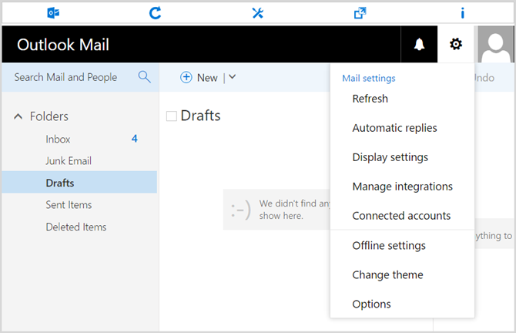This screenshot has height=333, width=516.
Task: Collapse the Folders section chevron
Action: [x=18, y=116]
